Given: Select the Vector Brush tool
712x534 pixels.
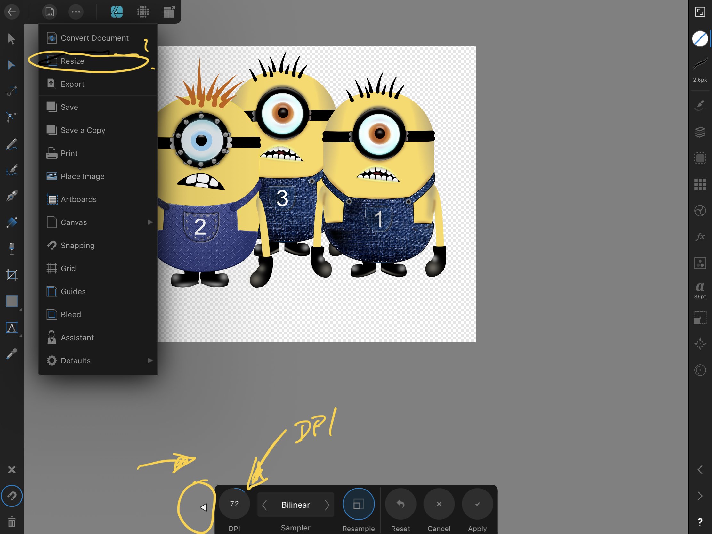Looking at the screenshot, I should click(12, 170).
